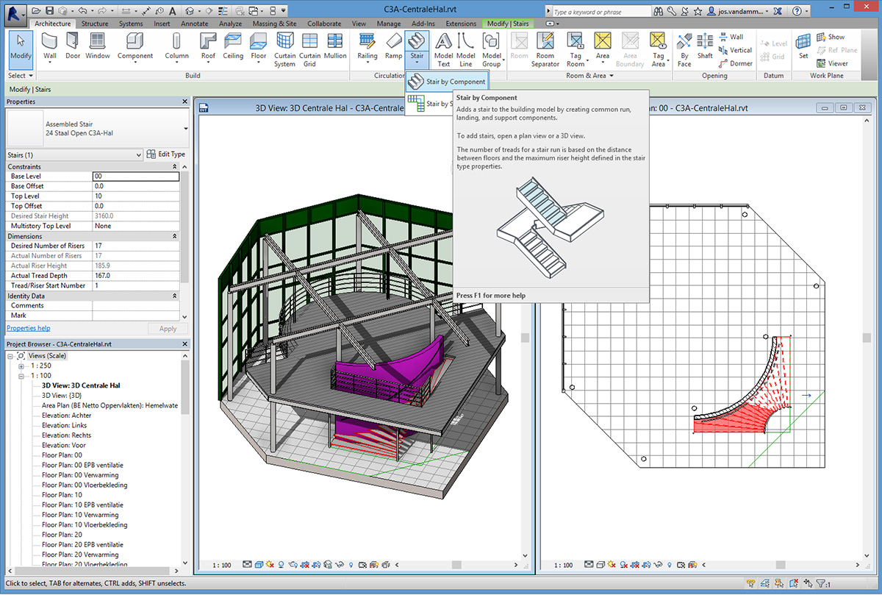Click the Shaft opening tool
This screenshot has width=882, height=595.
[x=705, y=47]
